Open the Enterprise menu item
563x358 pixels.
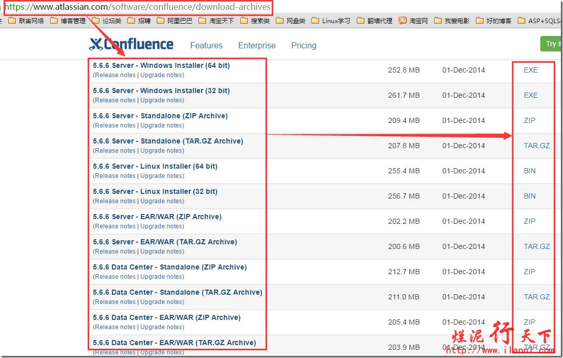tap(257, 45)
